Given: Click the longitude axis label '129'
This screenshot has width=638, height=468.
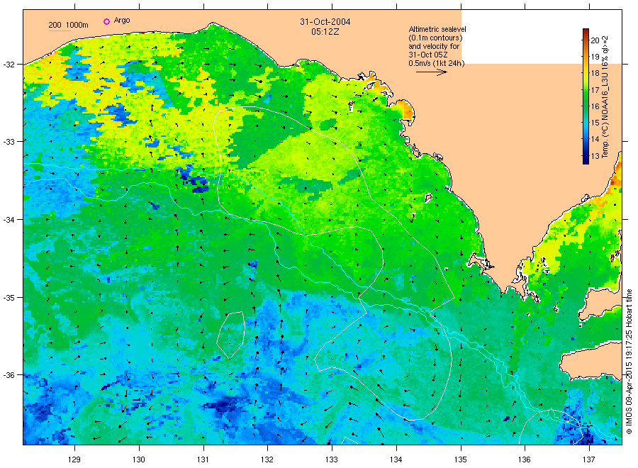Looking at the screenshot, I should 74,459.
